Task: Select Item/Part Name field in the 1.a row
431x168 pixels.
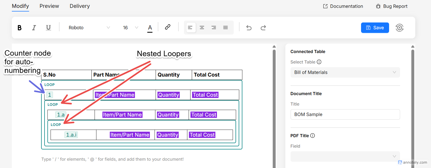Action: coord(122,115)
